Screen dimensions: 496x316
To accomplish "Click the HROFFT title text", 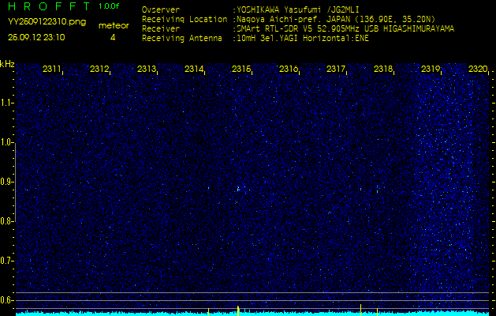I will coord(47,6).
